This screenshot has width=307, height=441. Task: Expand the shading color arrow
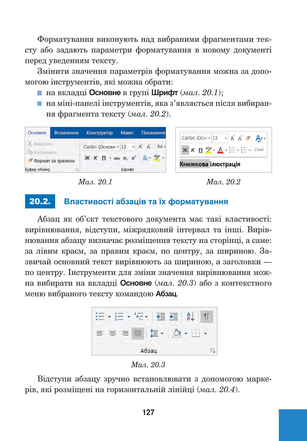(x=186, y=333)
